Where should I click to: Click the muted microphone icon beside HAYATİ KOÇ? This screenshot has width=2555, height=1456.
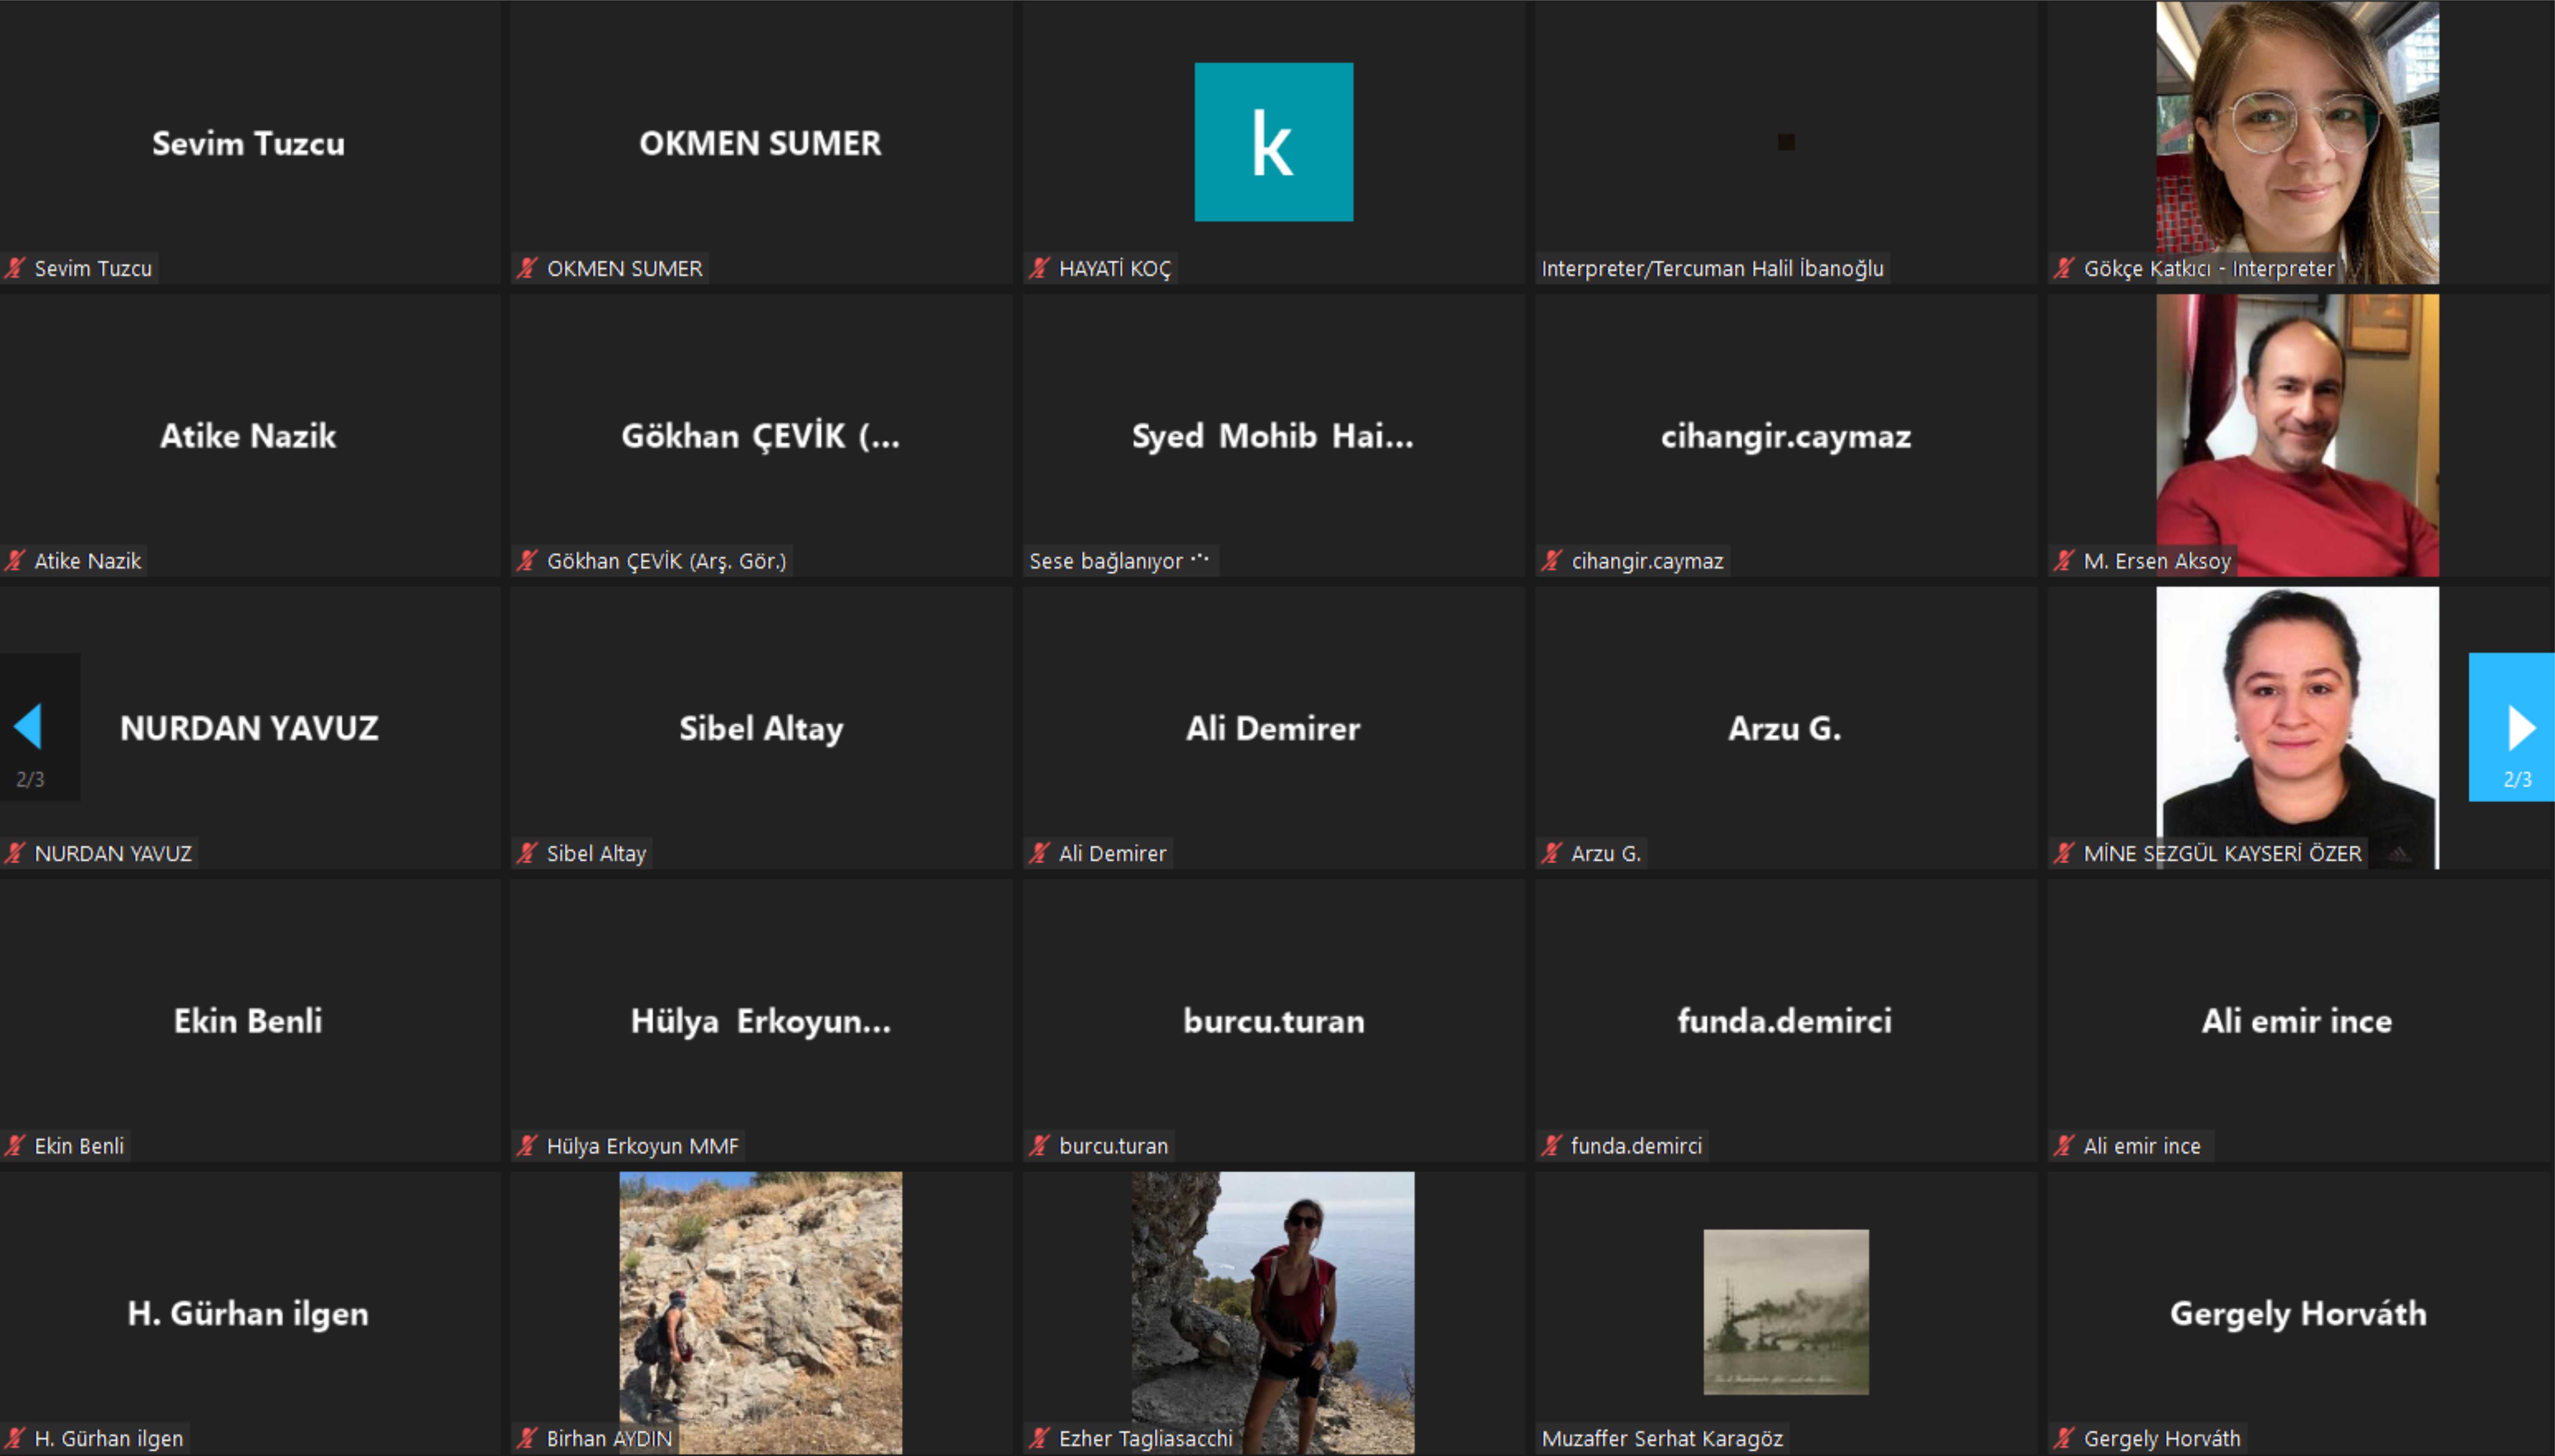pos(1039,268)
